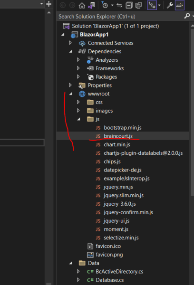Click the search magnifier icon
The width and height of the screenshot is (194, 285).
click(x=187, y=16)
